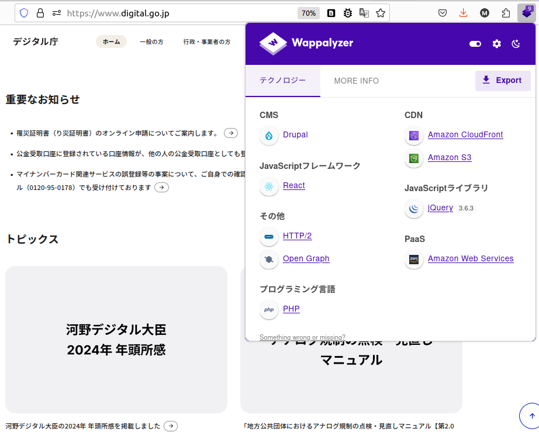Translate this page icon
539x432 pixels.
pos(364,13)
